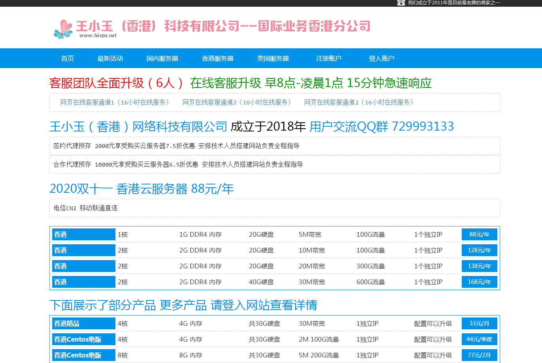Click the 王小玉（香港）网络科技有限公司 heading link

[x=138, y=126]
